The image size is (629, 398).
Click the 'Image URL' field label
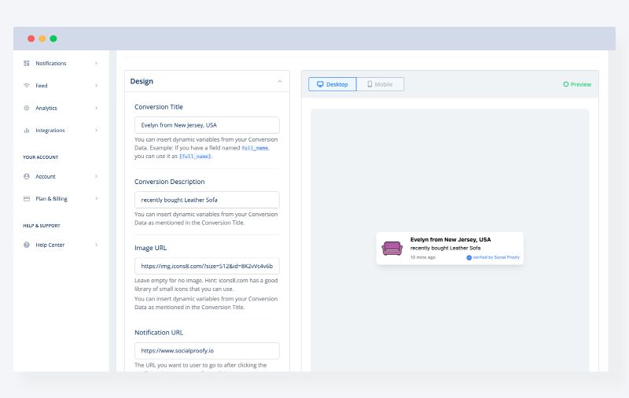coord(150,248)
